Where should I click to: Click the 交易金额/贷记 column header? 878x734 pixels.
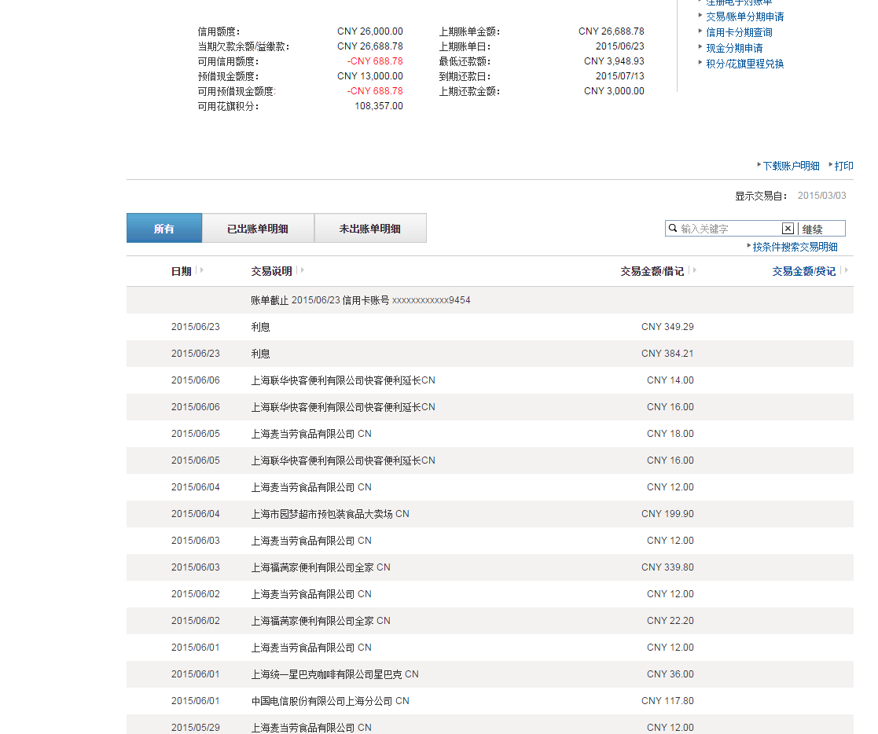point(803,271)
